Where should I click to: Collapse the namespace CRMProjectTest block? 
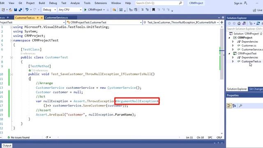click(x=12, y=40)
